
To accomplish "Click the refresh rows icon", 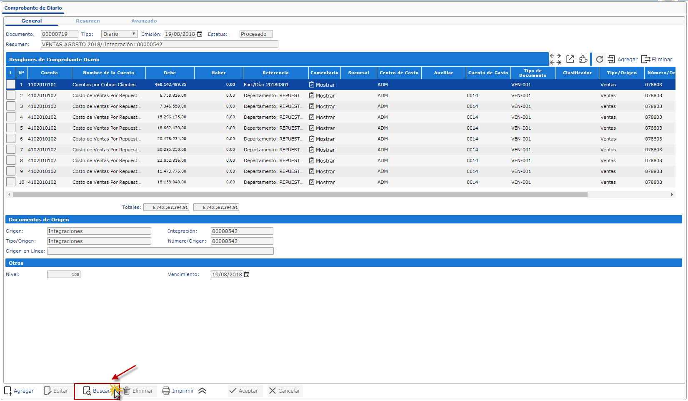I will [599, 59].
